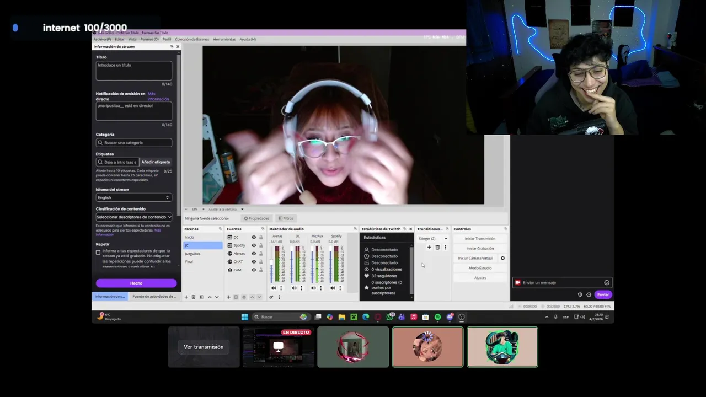The height and width of the screenshot is (397, 706).
Task: Open Vista menu
Action: (132, 39)
